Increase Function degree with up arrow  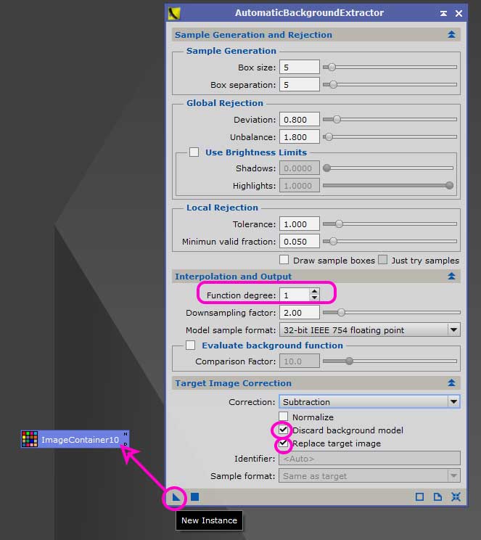coord(314,291)
